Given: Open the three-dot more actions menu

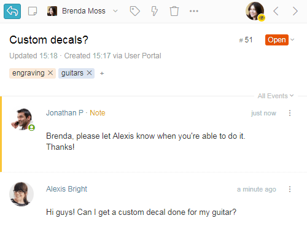Looking at the screenshot, I should [194, 11].
